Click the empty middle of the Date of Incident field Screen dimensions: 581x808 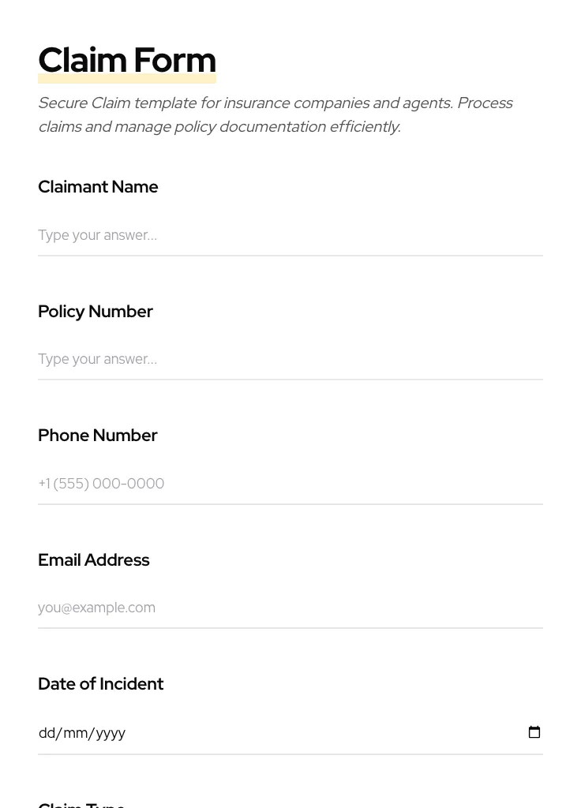pyautogui.click(x=316, y=733)
